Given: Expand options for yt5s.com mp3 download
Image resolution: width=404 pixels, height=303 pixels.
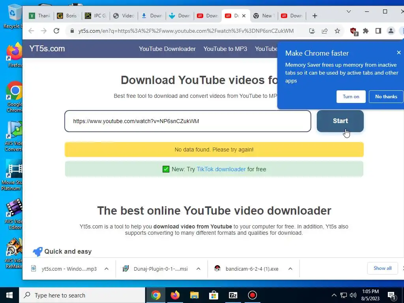Looking at the screenshot, I should 107,269.
